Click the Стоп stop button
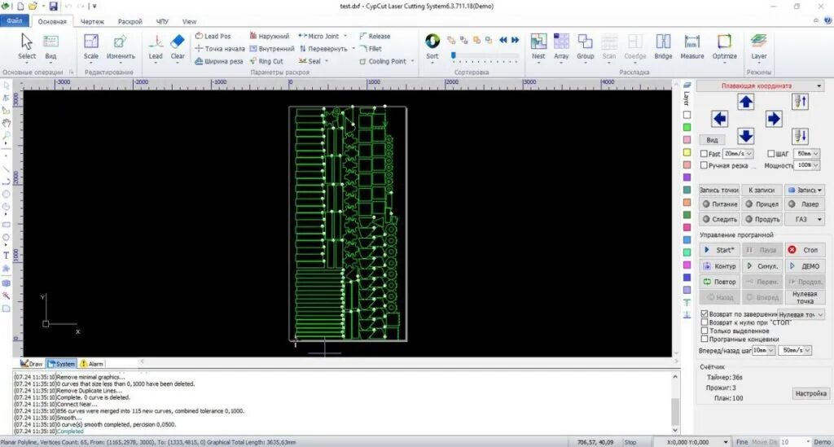Screen dimensions: 834x447 (805, 250)
